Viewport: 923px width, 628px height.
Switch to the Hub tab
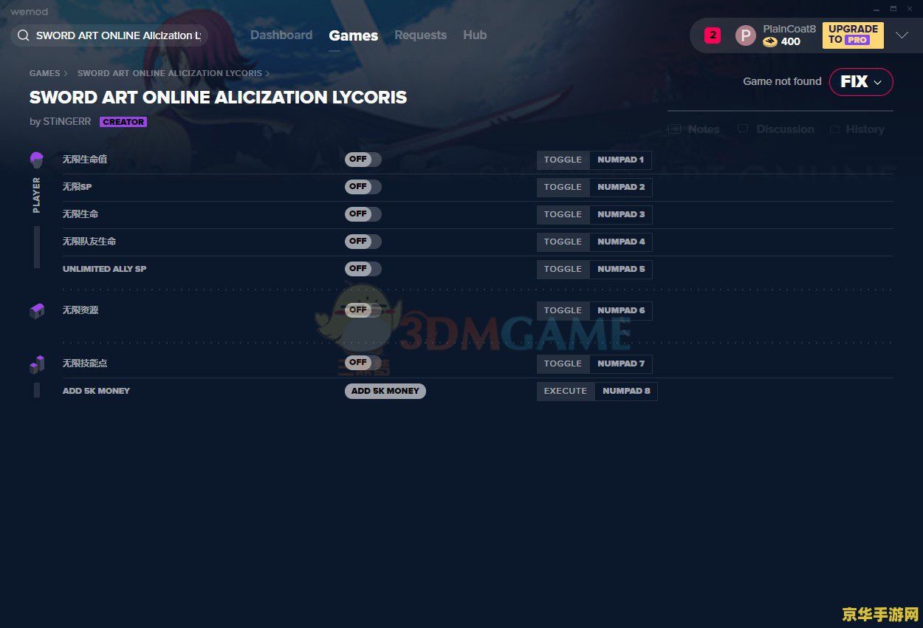(475, 35)
